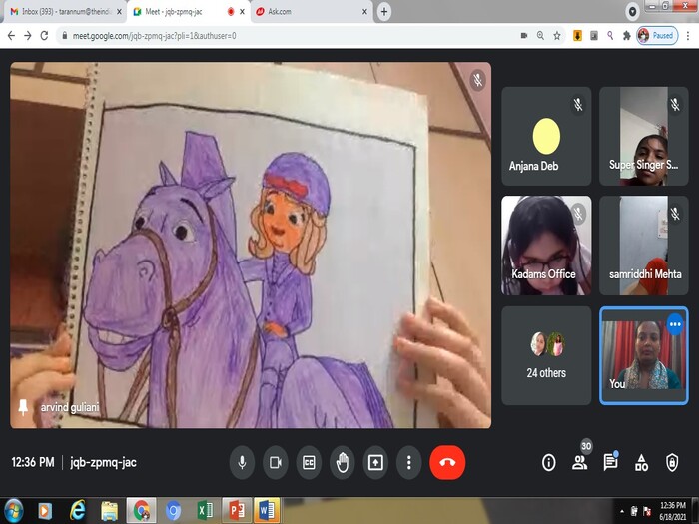Bookmark this page with star
699x524 pixels.
[x=557, y=36]
